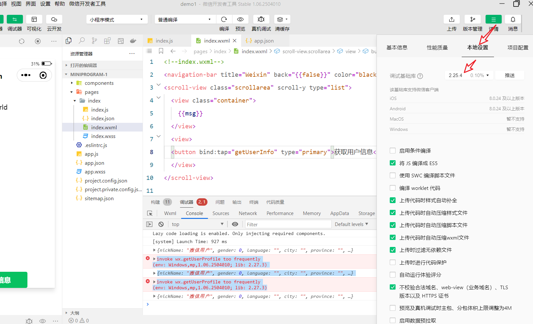Image resolution: width=533 pixels, height=324 pixels.
Task: Open 版本管理 icon at top right
Action: tap(472, 19)
